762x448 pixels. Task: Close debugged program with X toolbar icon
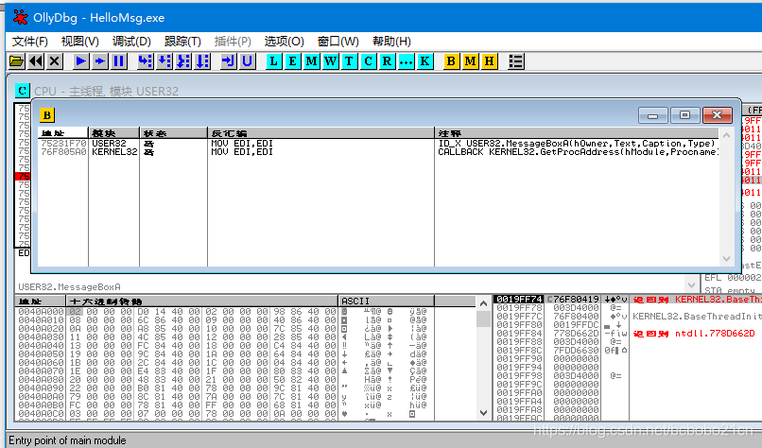tap(55, 61)
